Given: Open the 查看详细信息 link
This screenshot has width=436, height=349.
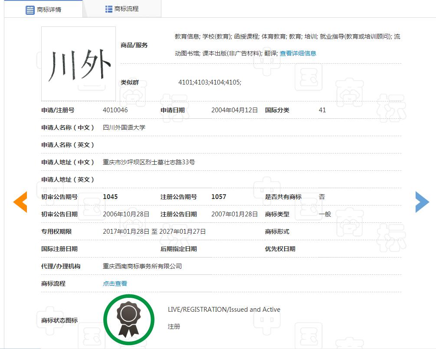Looking at the screenshot, I should (298, 53).
